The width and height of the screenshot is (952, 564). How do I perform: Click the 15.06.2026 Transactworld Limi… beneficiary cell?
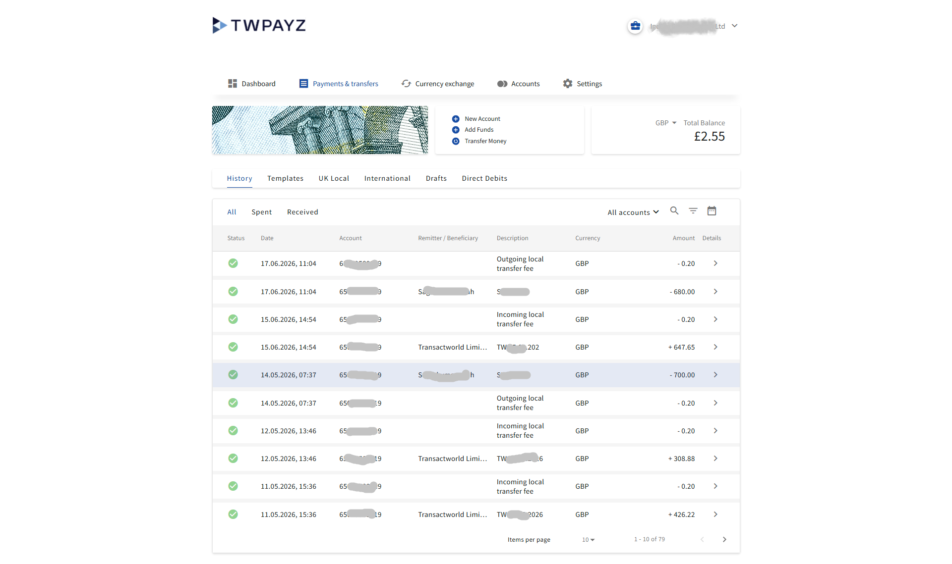pos(453,347)
